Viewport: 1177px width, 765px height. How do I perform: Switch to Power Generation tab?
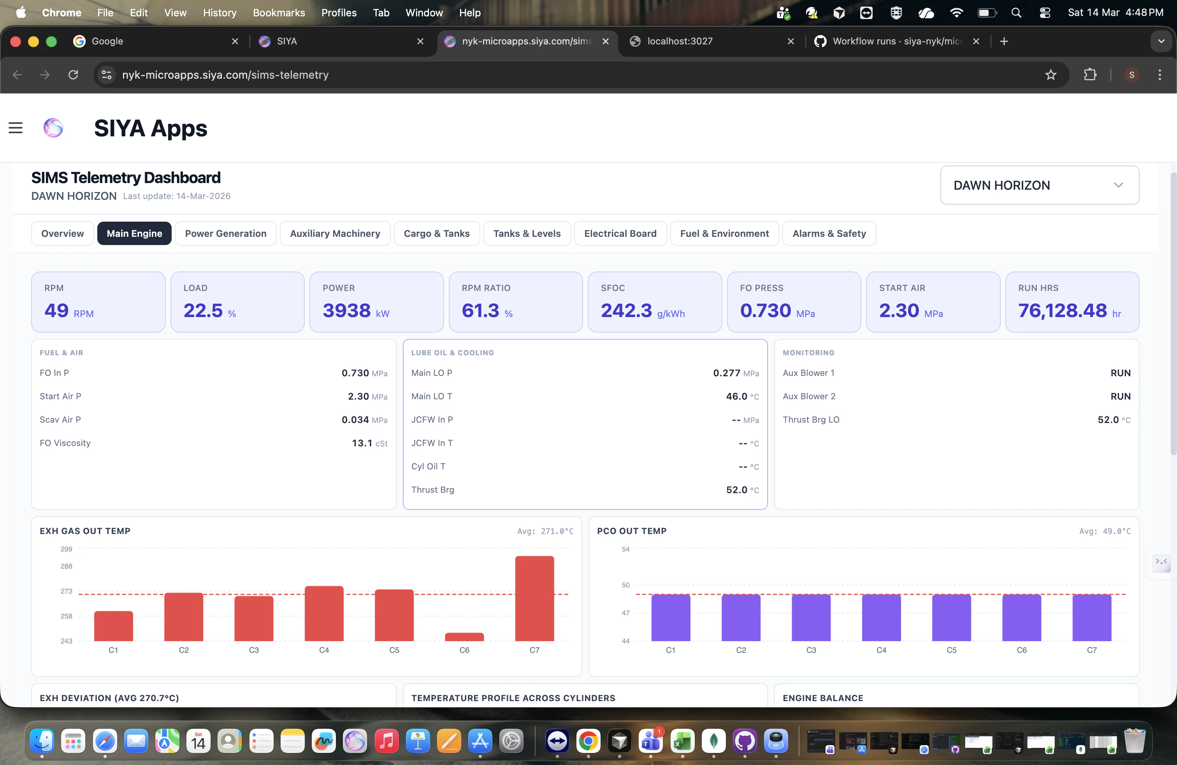tap(225, 234)
